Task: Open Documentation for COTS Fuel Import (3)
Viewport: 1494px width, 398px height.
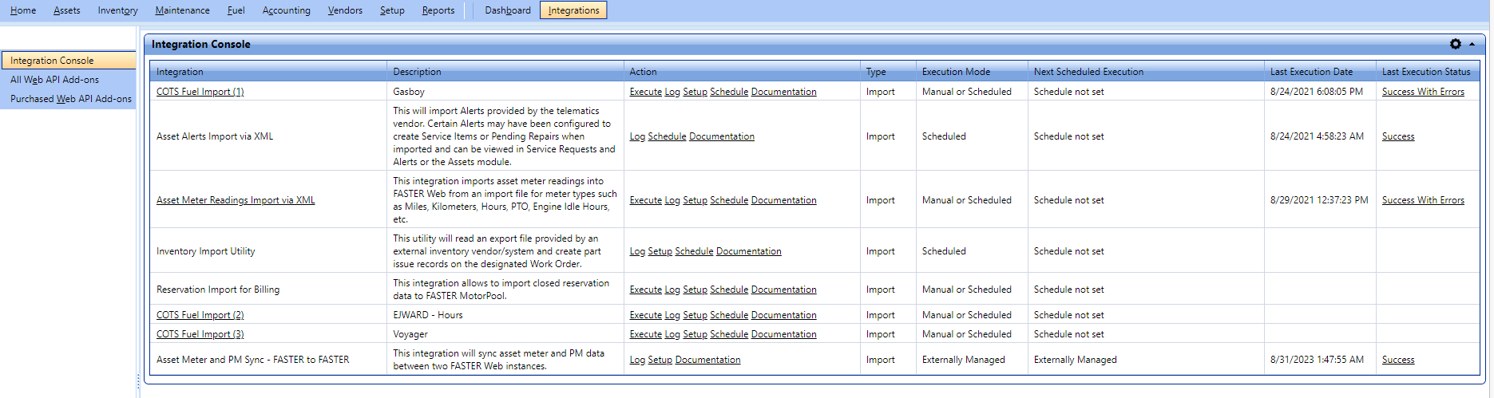Action: point(784,334)
